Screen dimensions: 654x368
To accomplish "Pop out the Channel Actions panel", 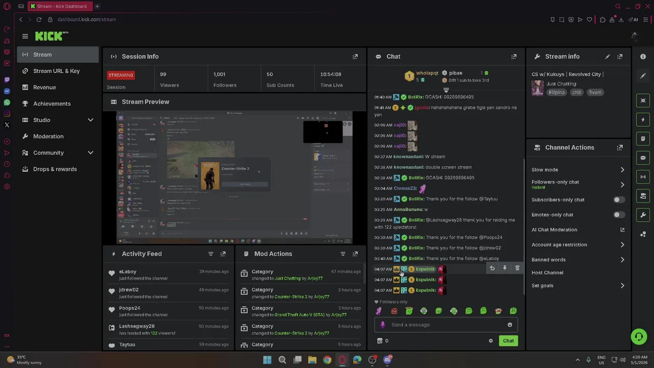I will click(x=620, y=148).
